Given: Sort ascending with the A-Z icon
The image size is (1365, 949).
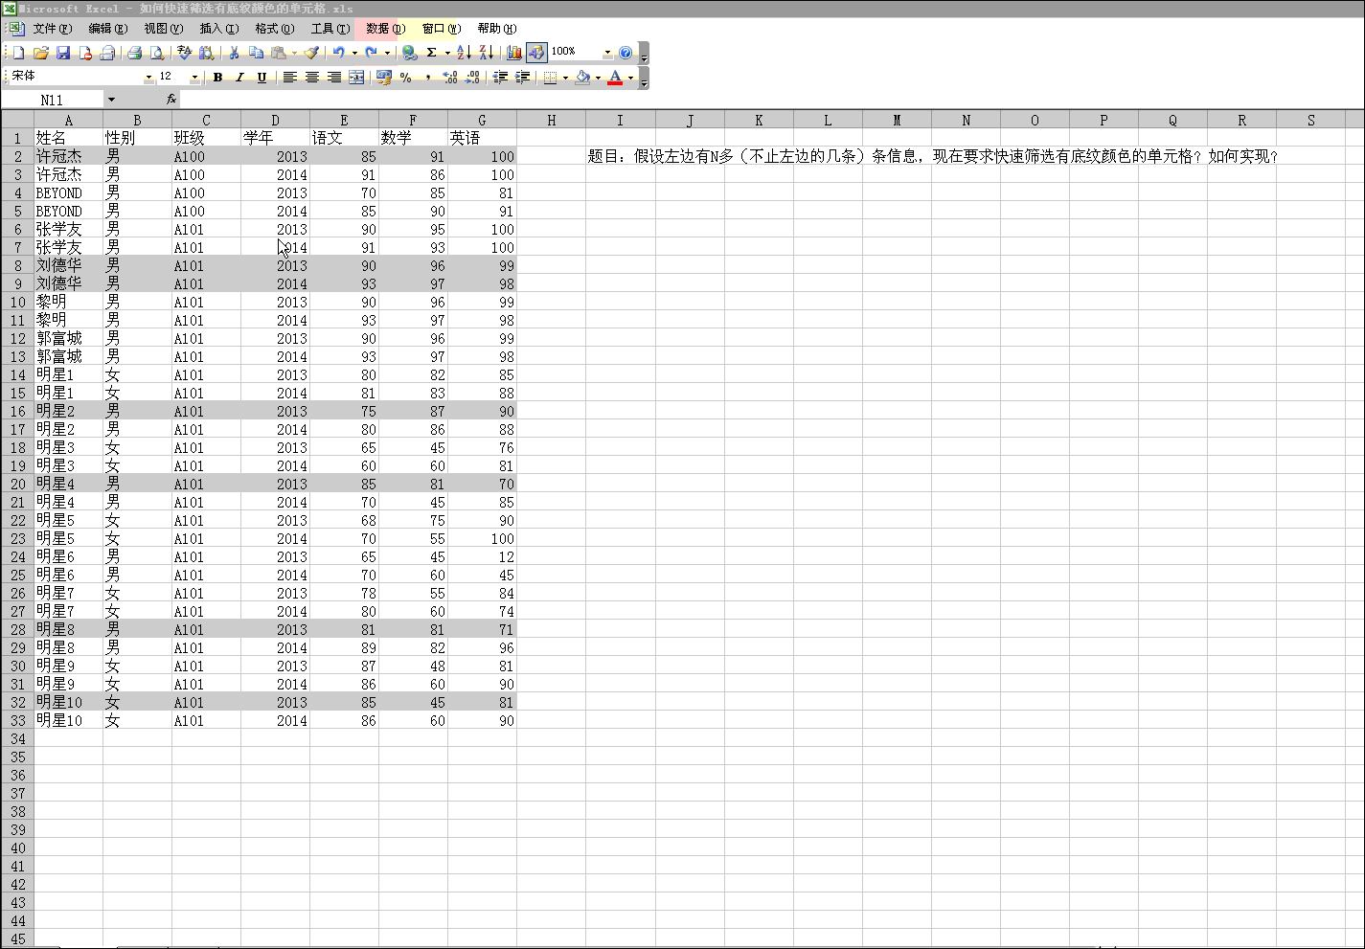Looking at the screenshot, I should click(x=464, y=53).
